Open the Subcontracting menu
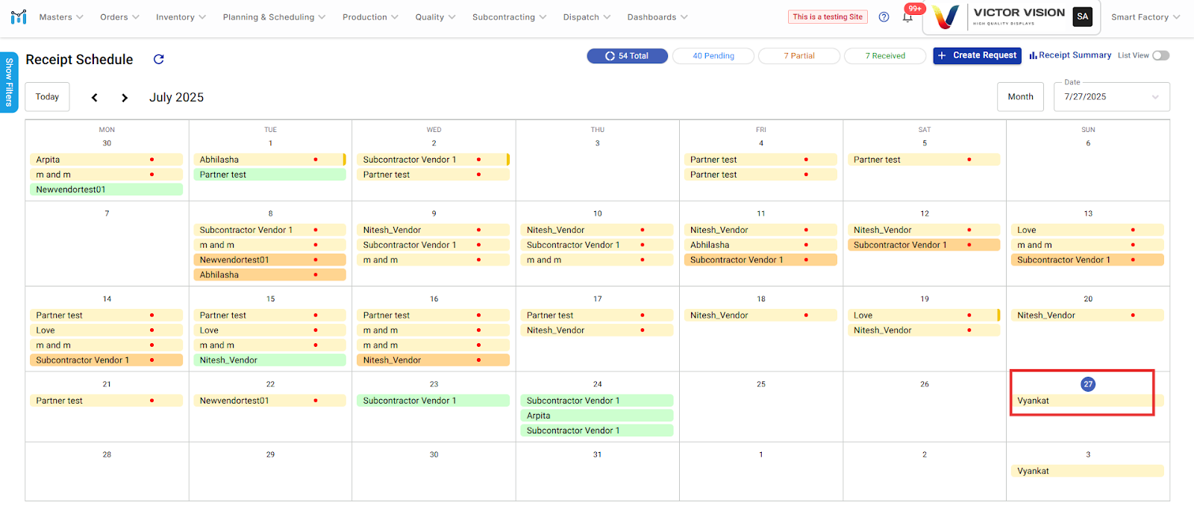This screenshot has height=520, width=1194. [x=509, y=17]
